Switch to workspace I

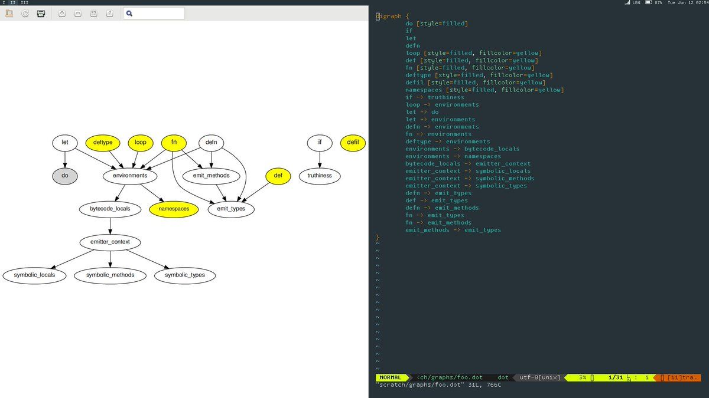[4, 3]
